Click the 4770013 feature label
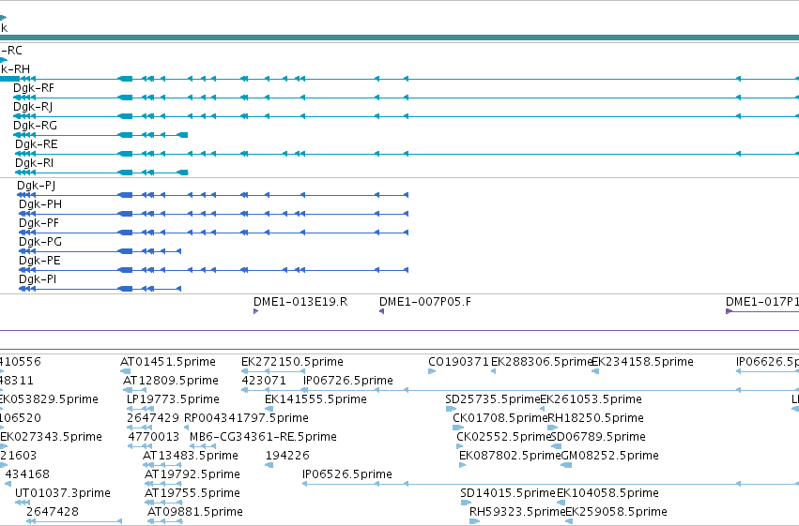799x526 pixels. pos(154,437)
